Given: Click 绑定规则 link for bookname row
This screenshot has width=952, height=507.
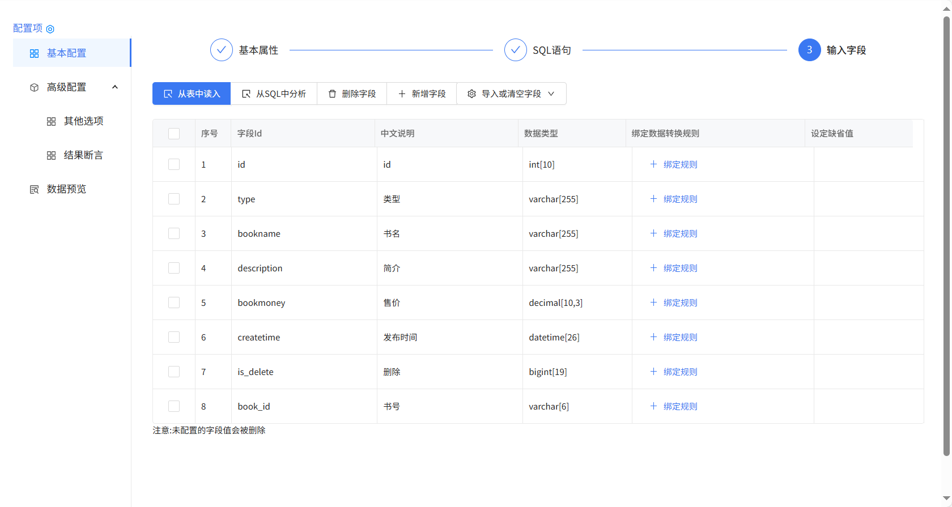Looking at the screenshot, I should (681, 233).
